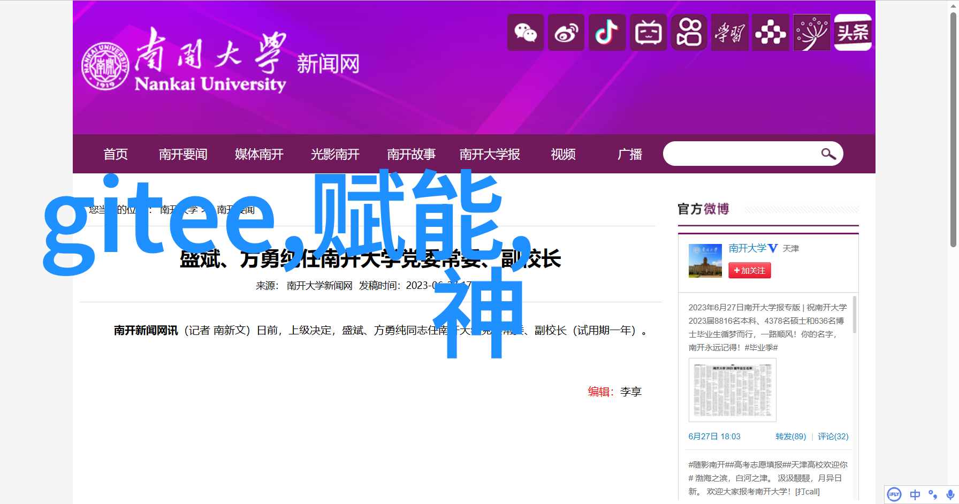Click the Kuaishou video camera icon
The image size is (959, 504).
[x=689, y=33]
